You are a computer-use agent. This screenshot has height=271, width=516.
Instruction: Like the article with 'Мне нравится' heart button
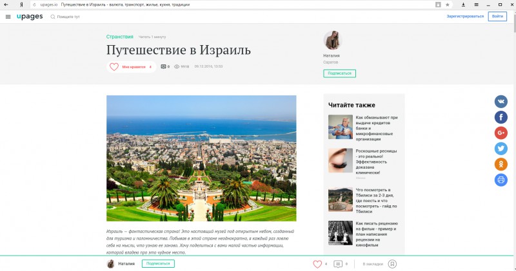[132, 67]
